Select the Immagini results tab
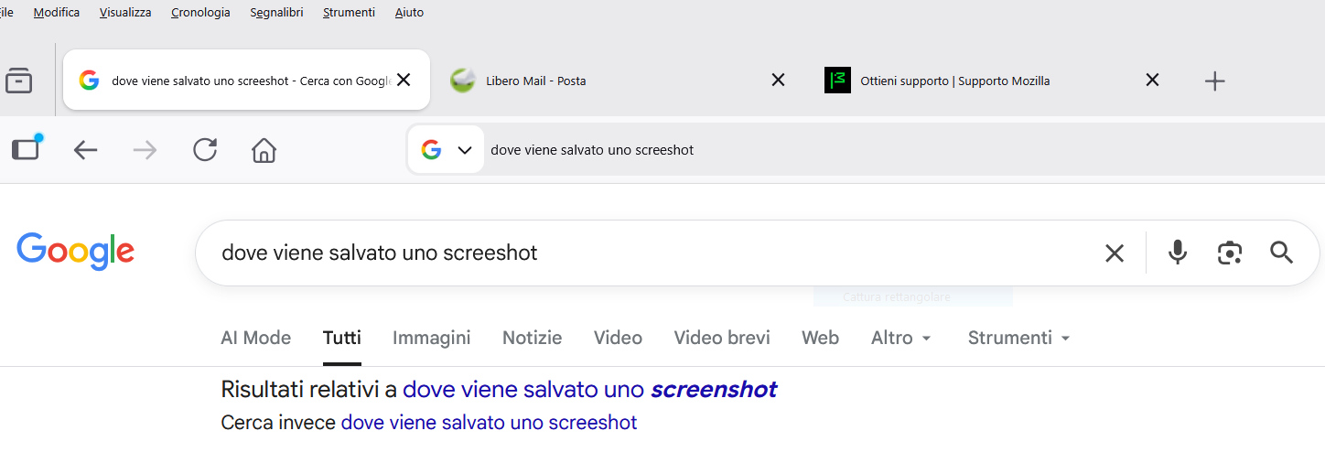Screen dimensions: 1325x463 click(431, 338)
